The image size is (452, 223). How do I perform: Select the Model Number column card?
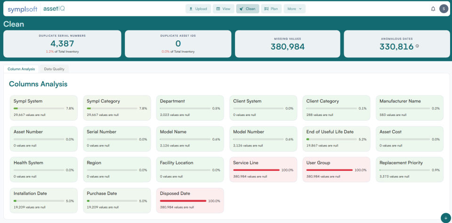tap(263, 139)
